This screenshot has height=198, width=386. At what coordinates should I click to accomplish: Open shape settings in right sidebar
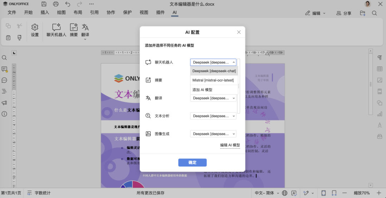(x=380, y=102)
